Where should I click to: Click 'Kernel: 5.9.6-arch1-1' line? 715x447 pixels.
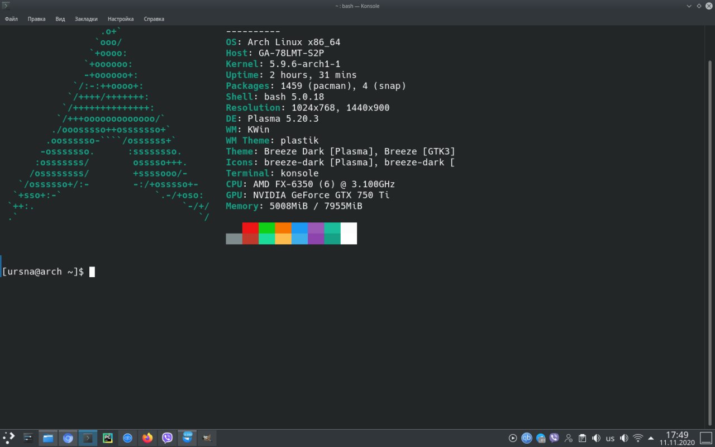click(x=283, y=64)
